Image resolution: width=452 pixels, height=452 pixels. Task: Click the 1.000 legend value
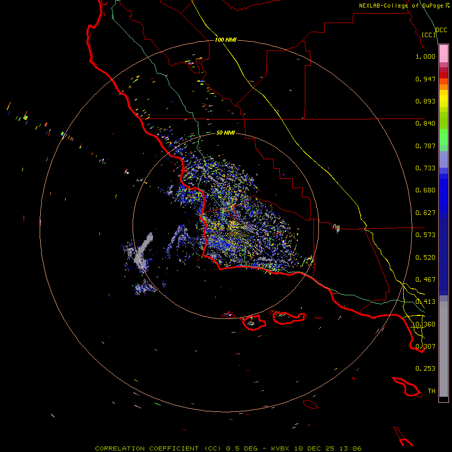pyautogui.click(x=425, y=56)
